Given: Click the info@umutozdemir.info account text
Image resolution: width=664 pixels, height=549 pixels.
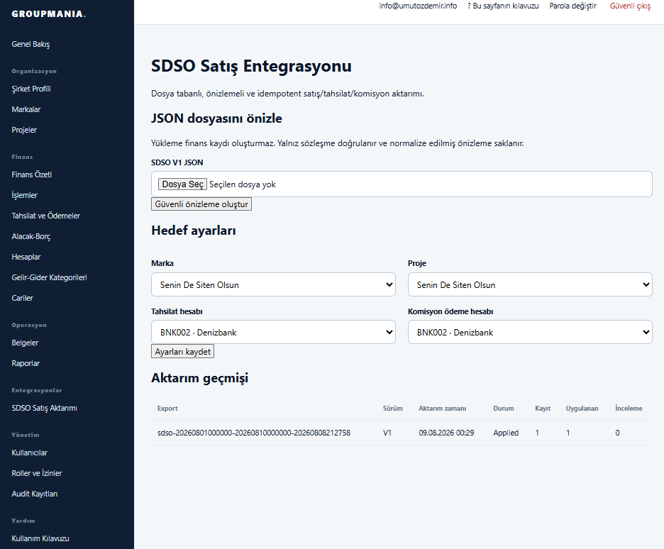Looking at the screenshot, I should [x=418, y=6].
